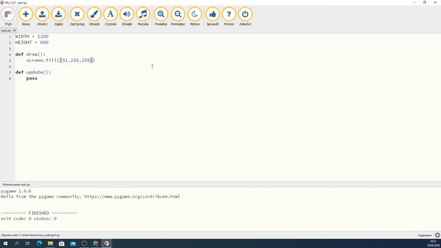Select the gra1.py file tab
The height and width of the screenshot is (248, 441).
(x=6, y=30)
